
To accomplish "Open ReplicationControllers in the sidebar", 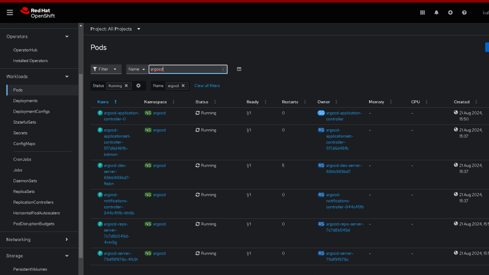I will pos(33,202).
